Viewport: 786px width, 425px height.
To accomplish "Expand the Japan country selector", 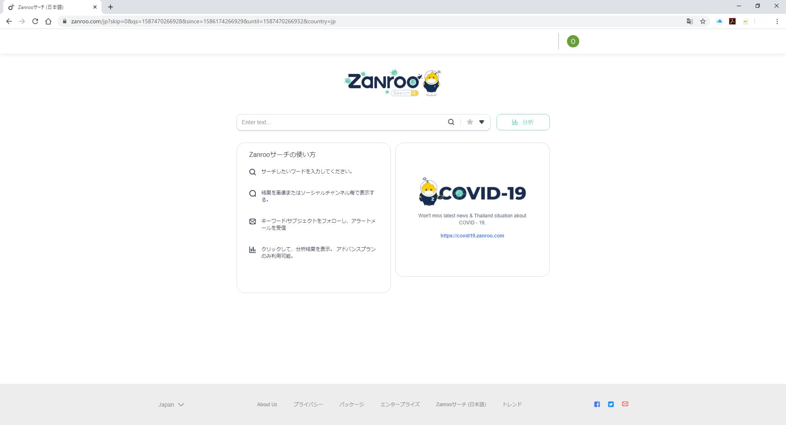I will coord(171,405).
